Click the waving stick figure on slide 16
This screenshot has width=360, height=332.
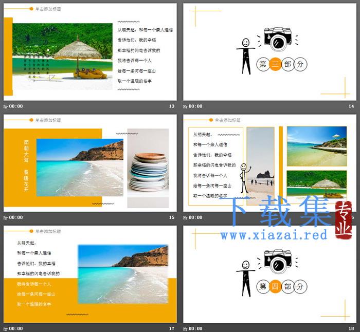tap(245, 178)
